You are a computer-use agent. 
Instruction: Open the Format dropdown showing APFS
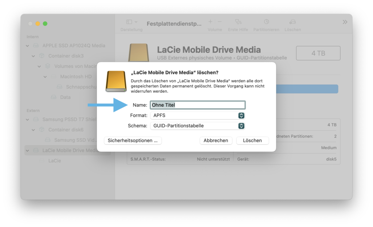[x=197, y=115]
